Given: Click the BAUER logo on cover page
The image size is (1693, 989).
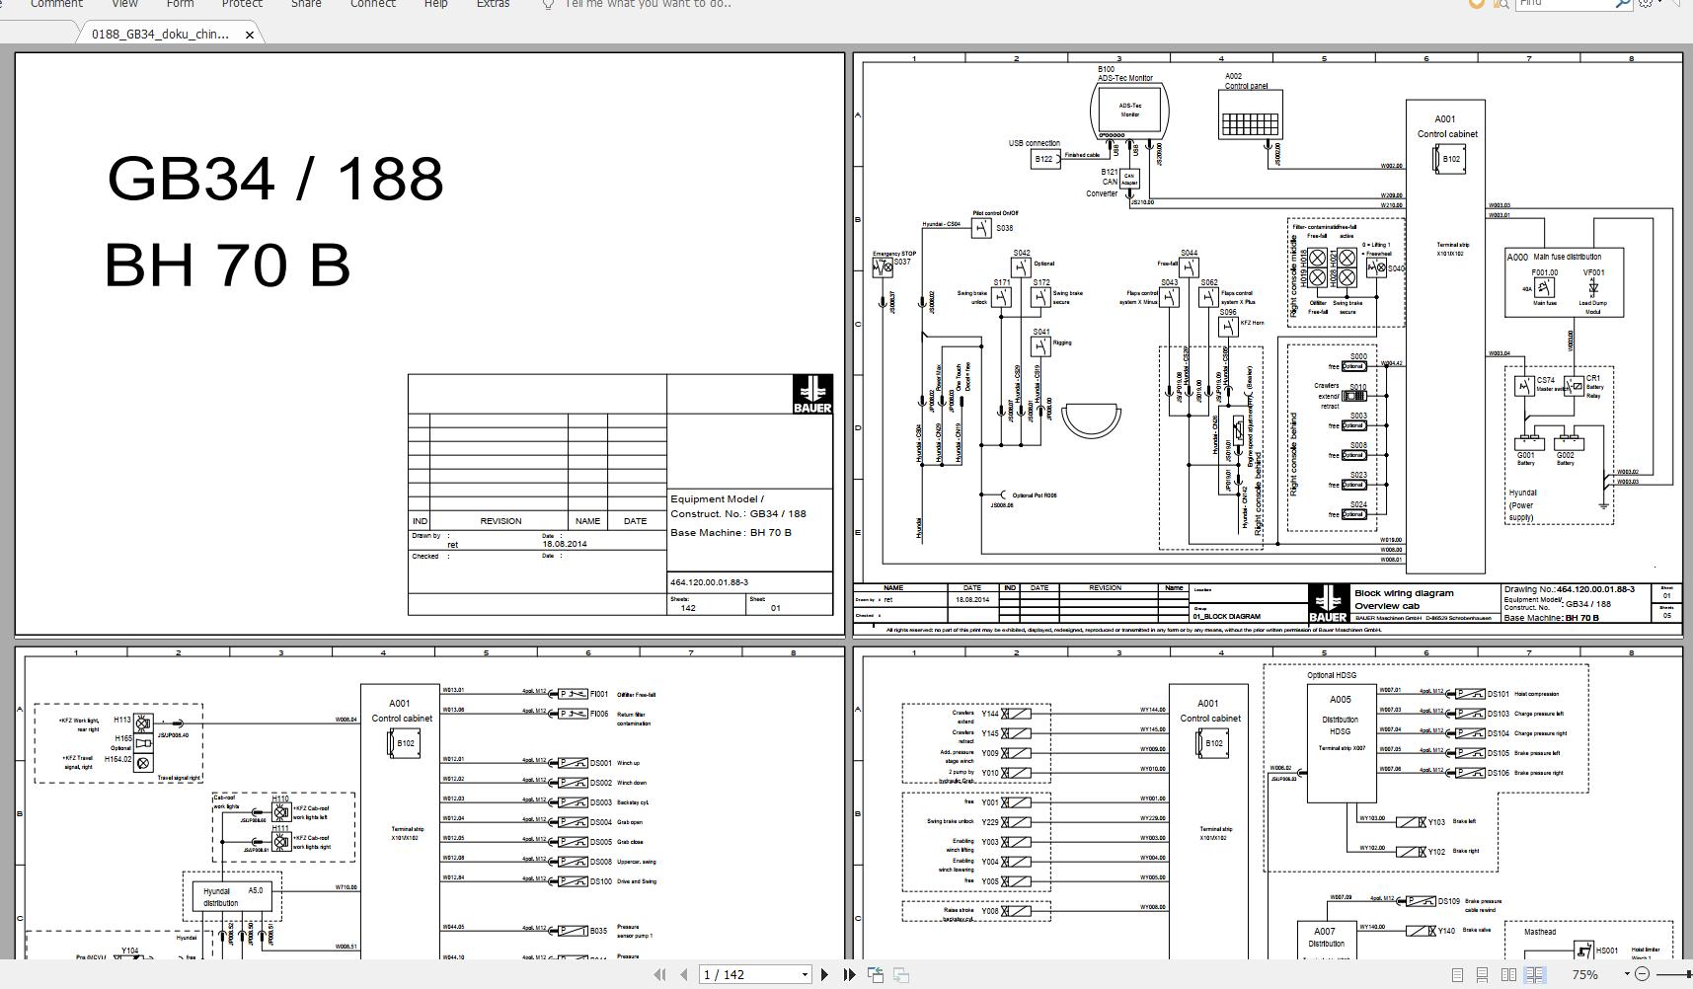Looking at the screenshot, I should point(812,394).
